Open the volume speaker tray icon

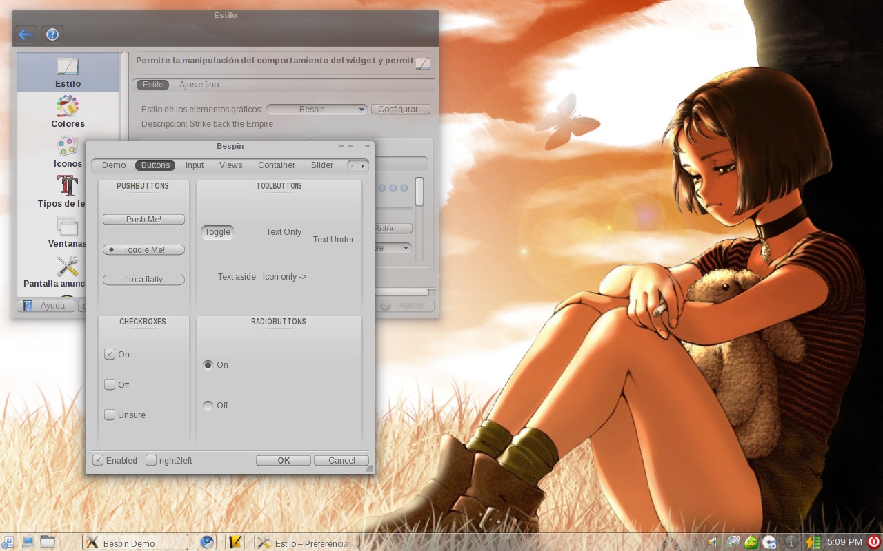coord(715,542)
